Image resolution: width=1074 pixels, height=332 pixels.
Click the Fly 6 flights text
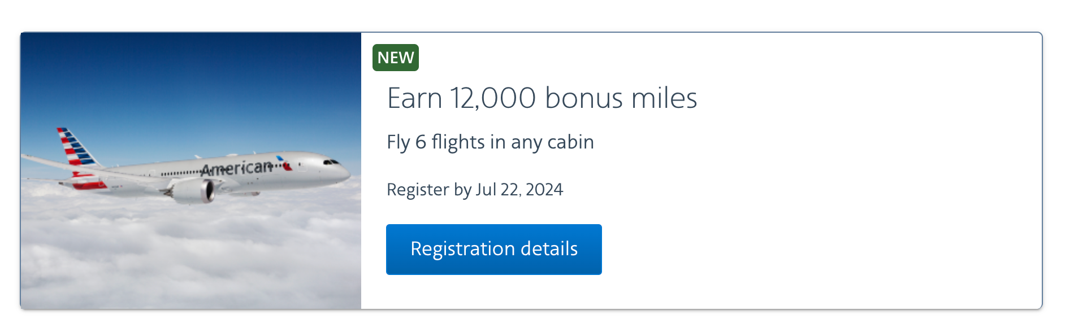pos(435,142)
